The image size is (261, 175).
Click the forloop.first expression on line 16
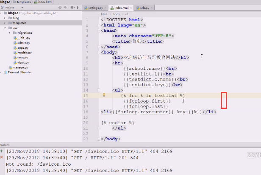[x=147, y=101]
